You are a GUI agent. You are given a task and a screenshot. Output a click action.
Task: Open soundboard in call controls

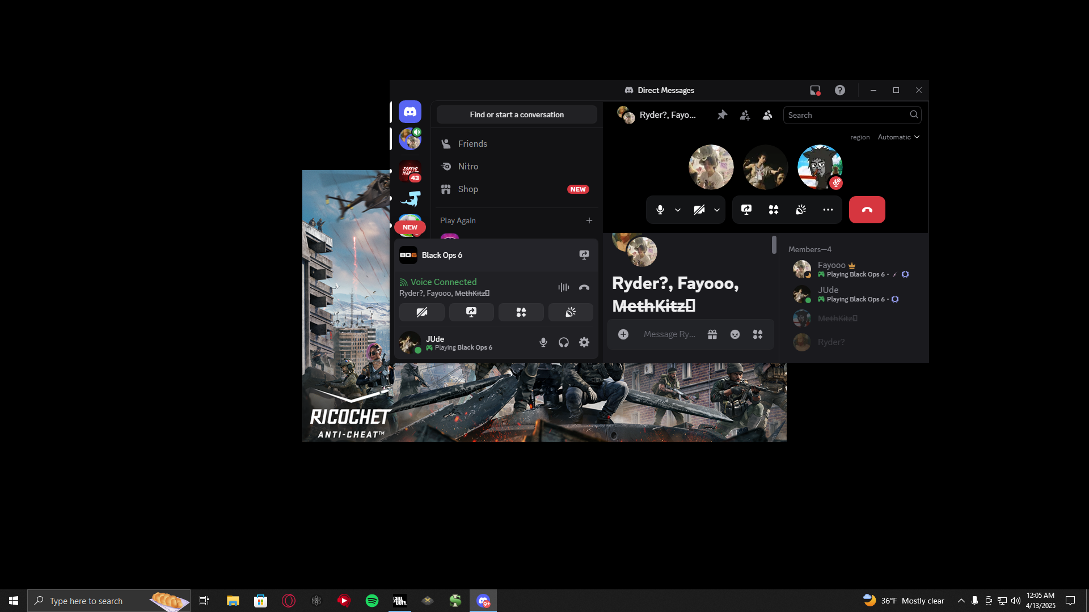click(x=801, y=210)
